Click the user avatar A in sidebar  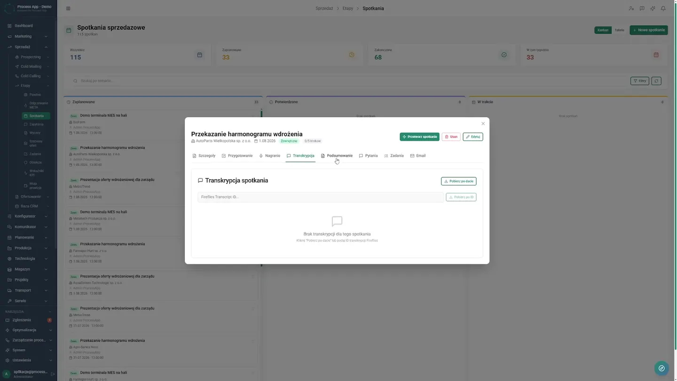coord(7,374)
